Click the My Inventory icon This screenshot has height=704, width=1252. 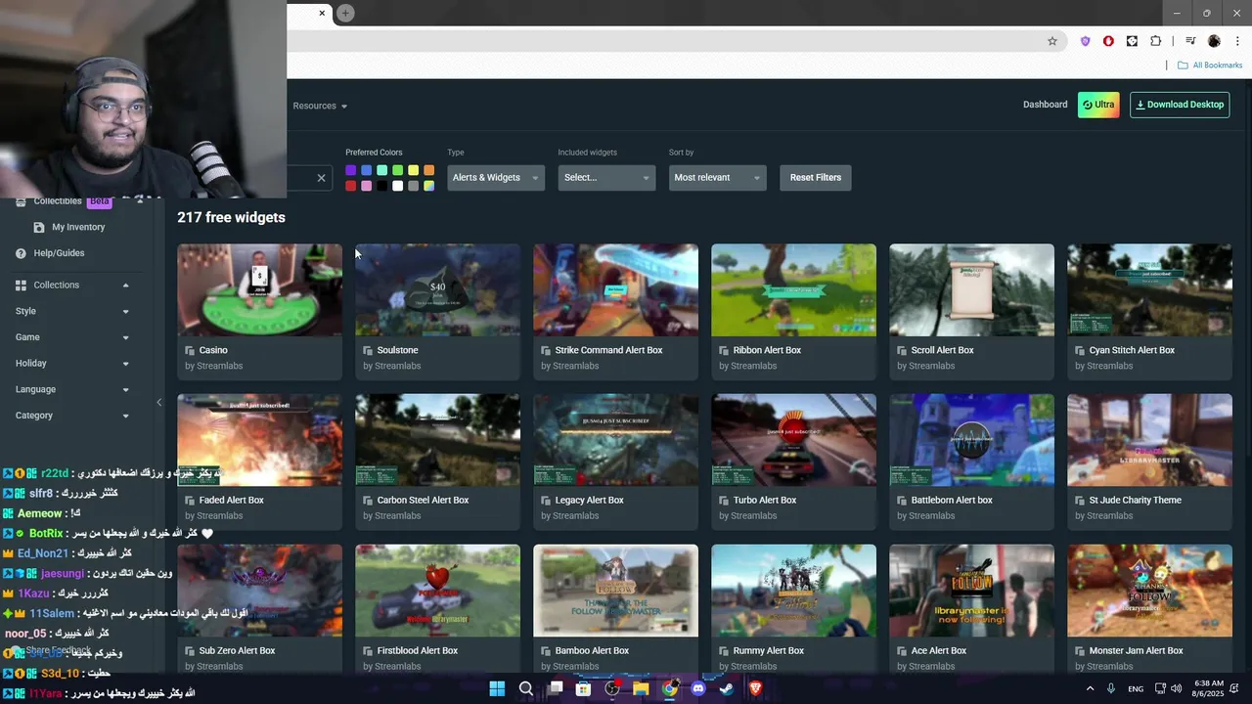[x=39, y=227]
